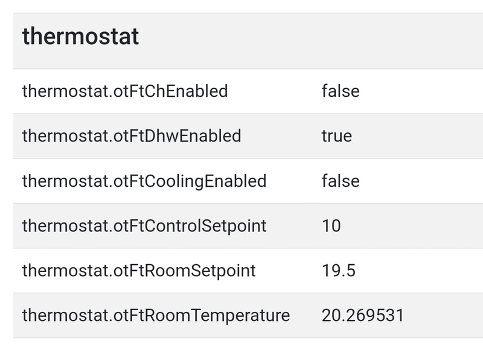Select the false value of otFtCoolingEnabled

coord(340,181)
